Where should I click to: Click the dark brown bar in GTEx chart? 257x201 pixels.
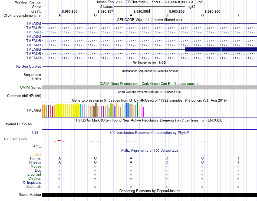[x=96, y=110]
